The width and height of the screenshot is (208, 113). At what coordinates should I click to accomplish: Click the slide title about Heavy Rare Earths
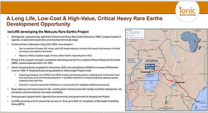click(84, 21)
